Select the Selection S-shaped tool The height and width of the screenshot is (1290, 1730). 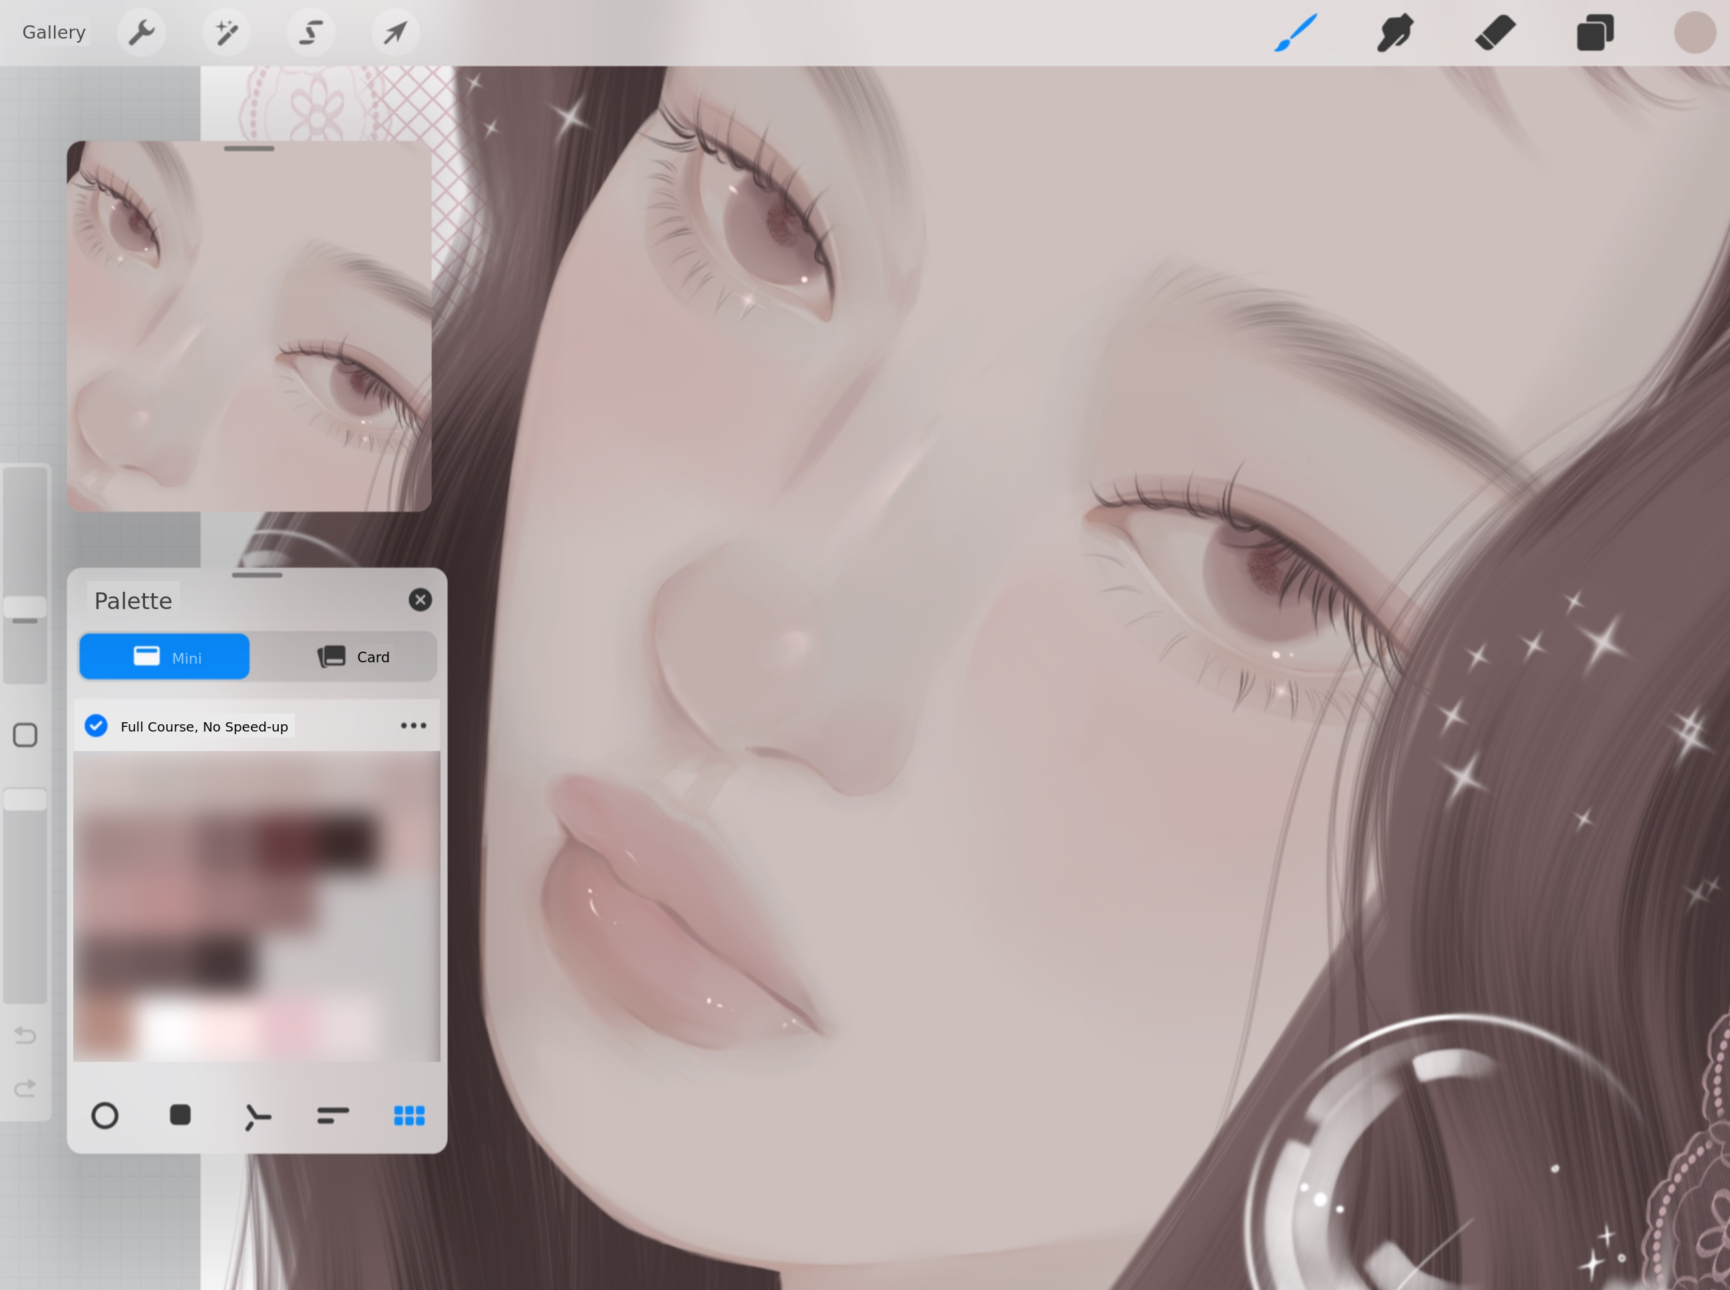pos(311,33)
